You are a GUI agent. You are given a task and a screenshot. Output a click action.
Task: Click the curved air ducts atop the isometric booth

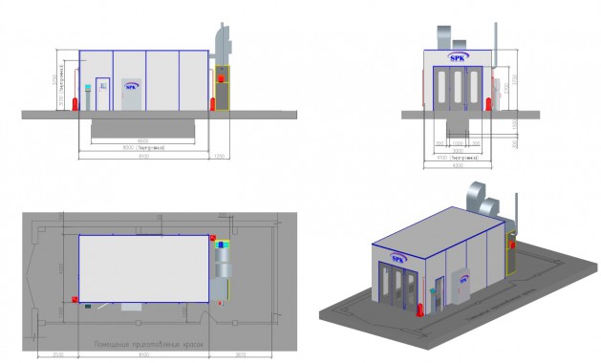tap(483, 200)
